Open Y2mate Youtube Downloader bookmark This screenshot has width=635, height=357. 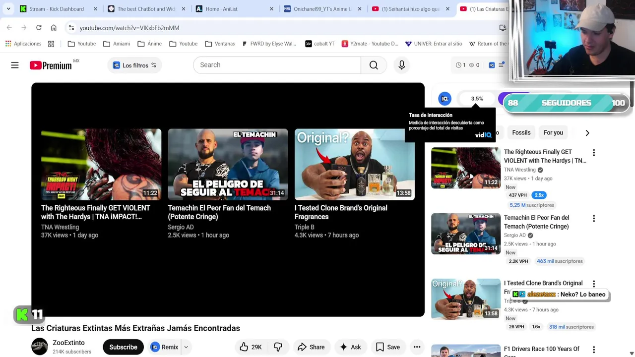(x=370, y=44)
